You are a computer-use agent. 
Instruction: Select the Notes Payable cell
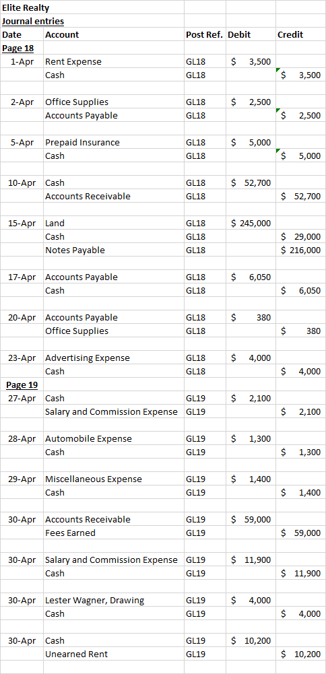point(114,250)
